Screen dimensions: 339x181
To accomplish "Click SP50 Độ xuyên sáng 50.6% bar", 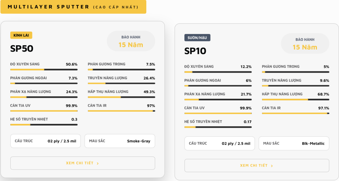I will tap(44, 69).
